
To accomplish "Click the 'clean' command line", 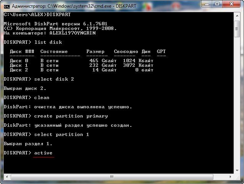I will (41, 98).
